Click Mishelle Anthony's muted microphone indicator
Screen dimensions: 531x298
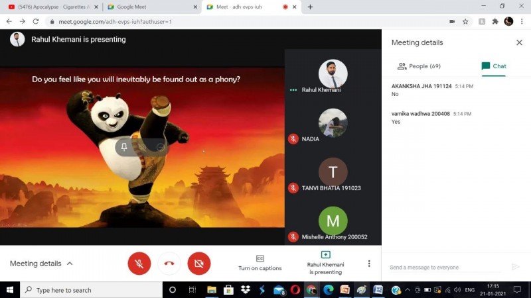(293, 237)
